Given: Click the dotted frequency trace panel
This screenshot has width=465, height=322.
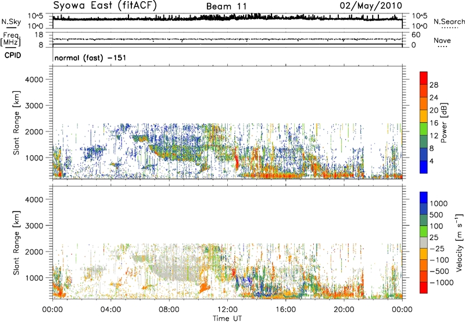Looking at the screenshot, I should click(227, 39).
